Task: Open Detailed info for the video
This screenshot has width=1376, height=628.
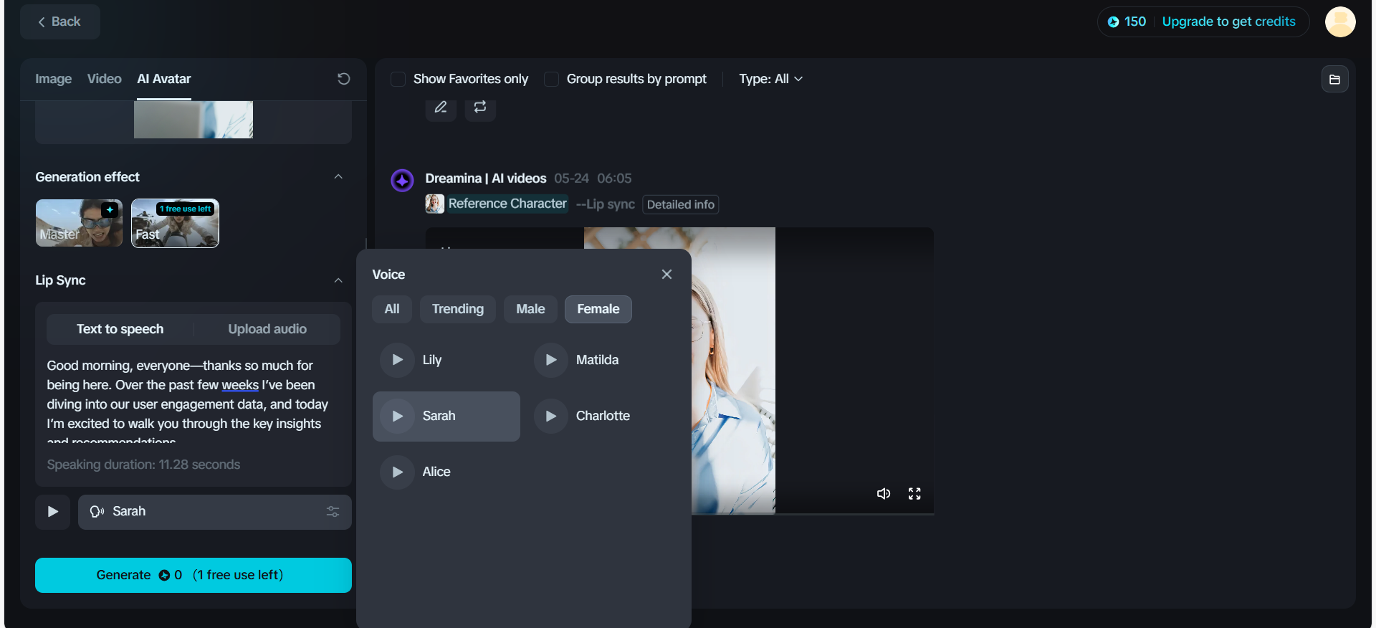Action: coord(680,204)
